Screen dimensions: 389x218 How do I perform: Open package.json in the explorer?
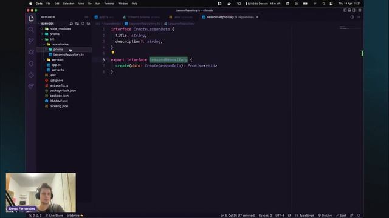pos(59,96)
